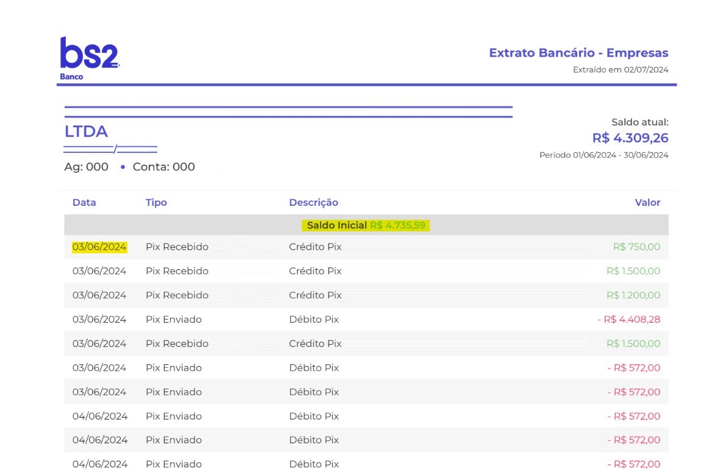Click the highlighted date 03/06/2024
This screenshot has height=475, width=726.
pos(99,247)
